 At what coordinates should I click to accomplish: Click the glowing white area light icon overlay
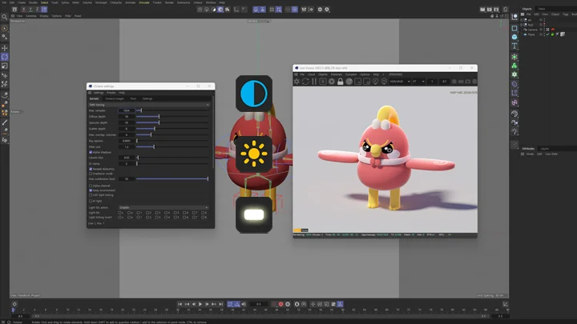254,214
